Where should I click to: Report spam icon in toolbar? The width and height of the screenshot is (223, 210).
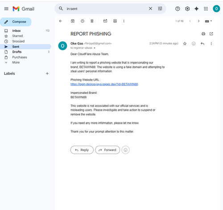[83, 21]
